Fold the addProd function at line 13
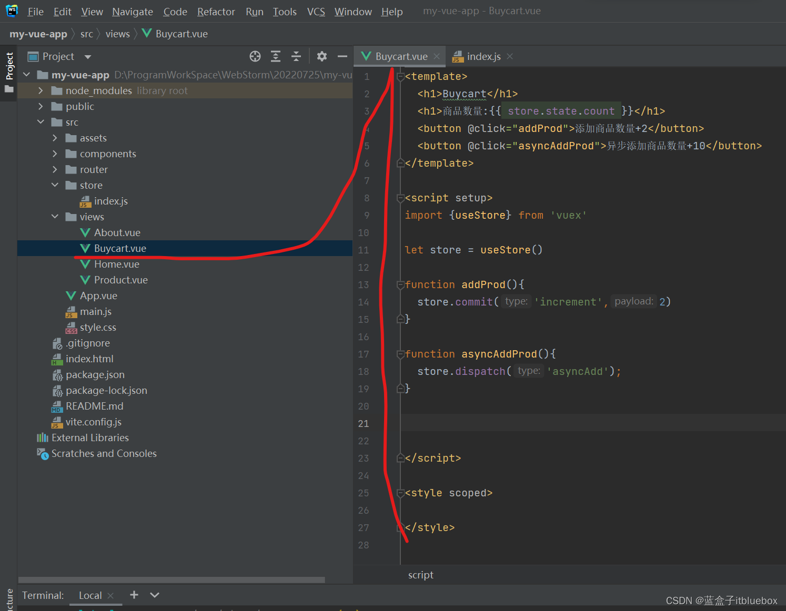This screenshot has height=611, width=786. pyautogui.click(x=400, y=285)
